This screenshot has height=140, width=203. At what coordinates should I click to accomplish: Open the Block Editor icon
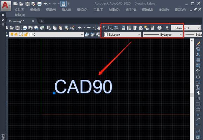(x=72, y=28)
